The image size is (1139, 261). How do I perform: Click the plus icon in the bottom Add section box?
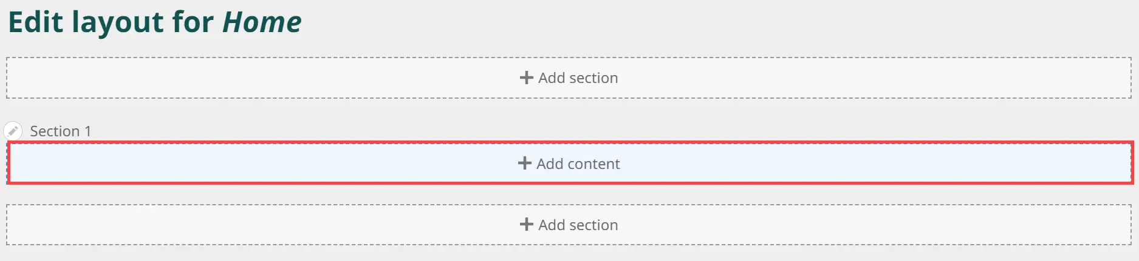(527, 225)
